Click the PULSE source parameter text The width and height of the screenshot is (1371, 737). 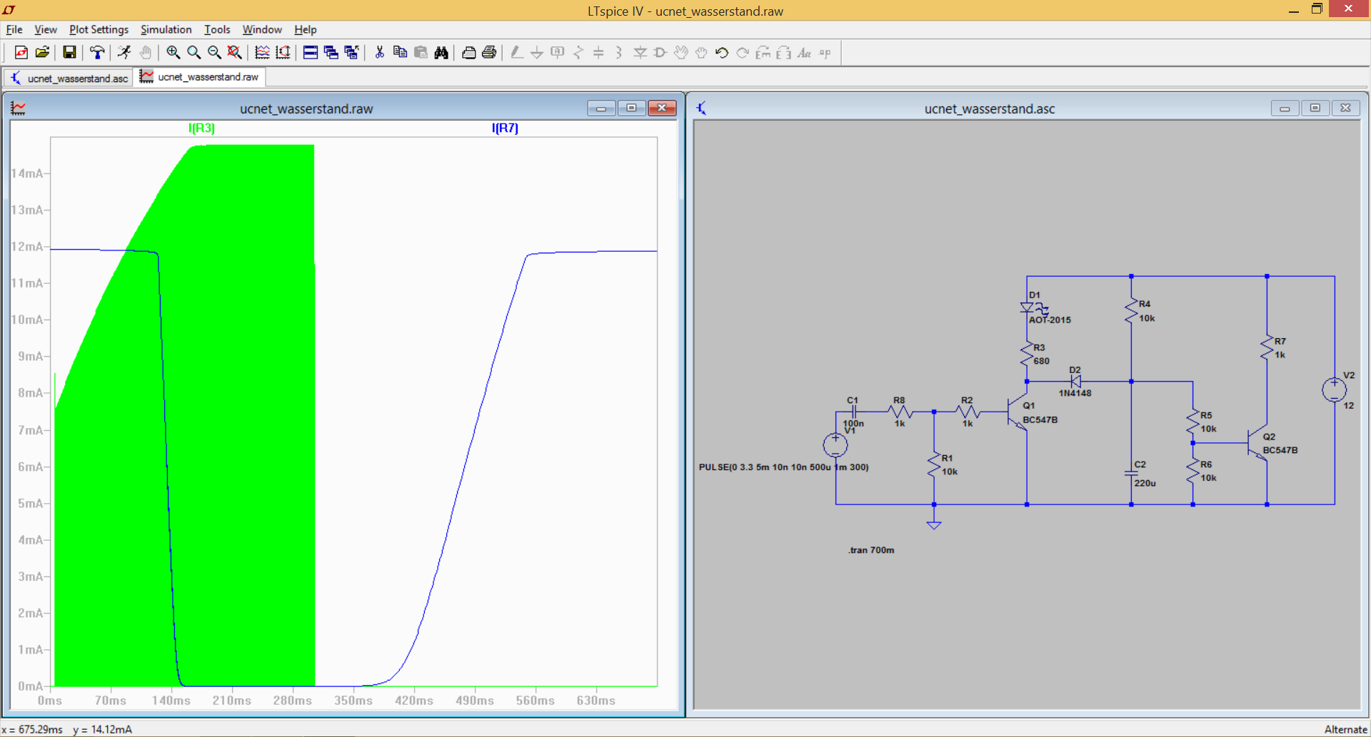pos(783,467)
